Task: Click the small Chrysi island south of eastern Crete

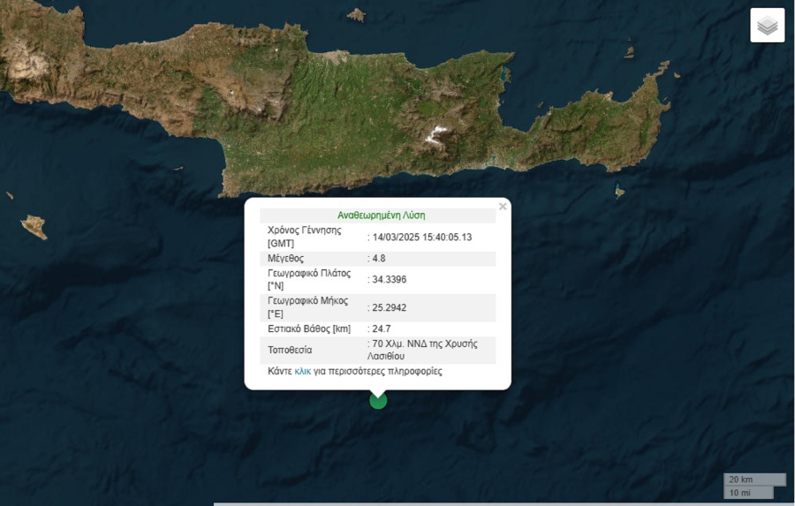Action: pyautogui.click(x=619, y=191)
